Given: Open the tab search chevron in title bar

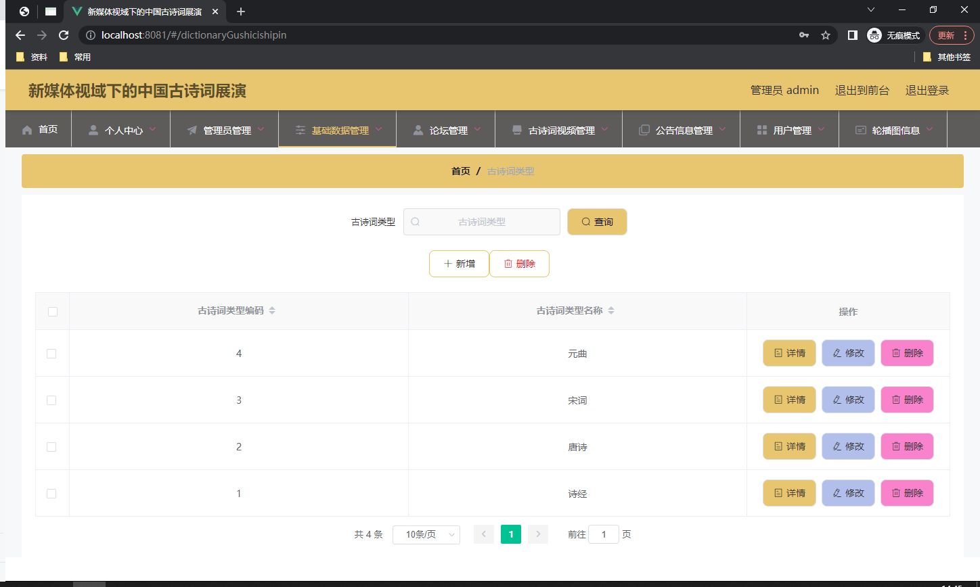Looking at the screenshot, I should click(871, 9).
